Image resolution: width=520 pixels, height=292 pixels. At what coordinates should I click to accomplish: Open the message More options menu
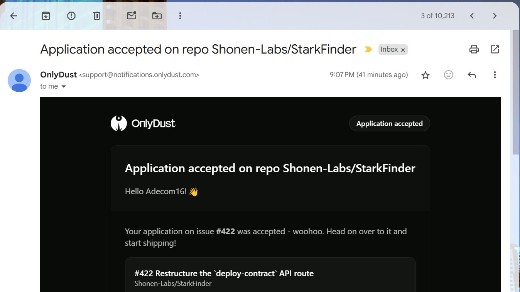[495, 75]
